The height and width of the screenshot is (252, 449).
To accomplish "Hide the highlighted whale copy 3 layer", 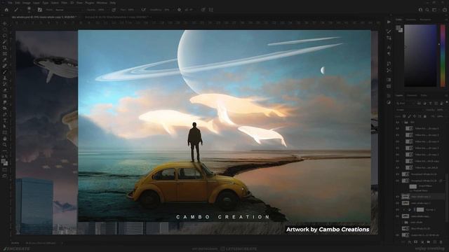I will (x=398, y=197).
